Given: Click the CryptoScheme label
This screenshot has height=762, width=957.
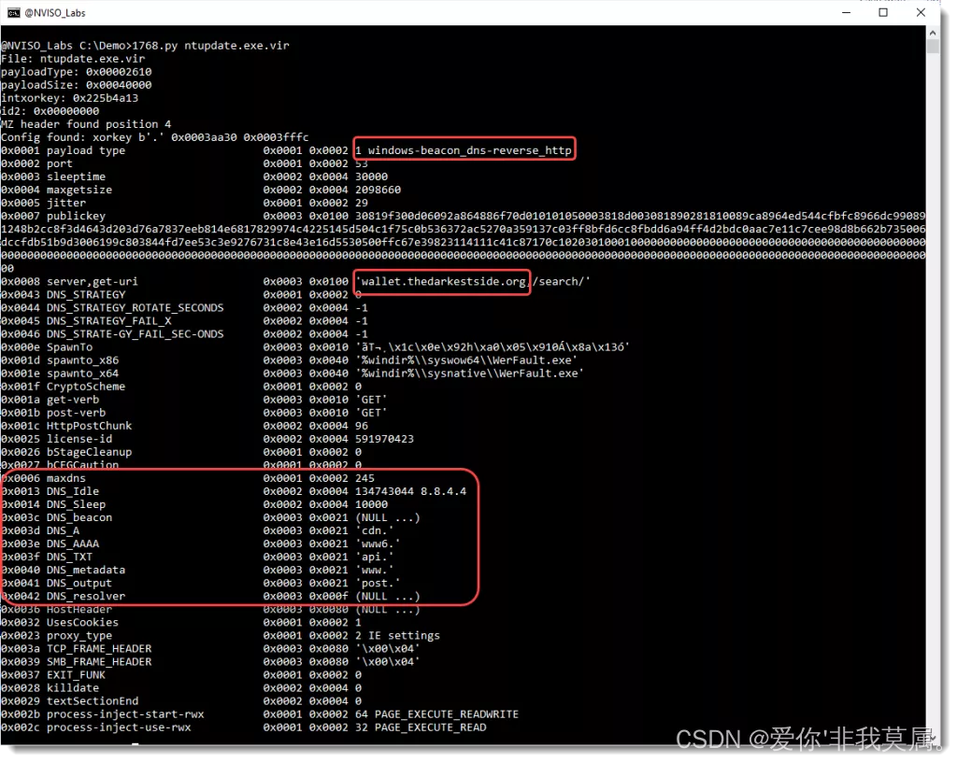Looking at the screenshot, I should (x=86, y=387).
